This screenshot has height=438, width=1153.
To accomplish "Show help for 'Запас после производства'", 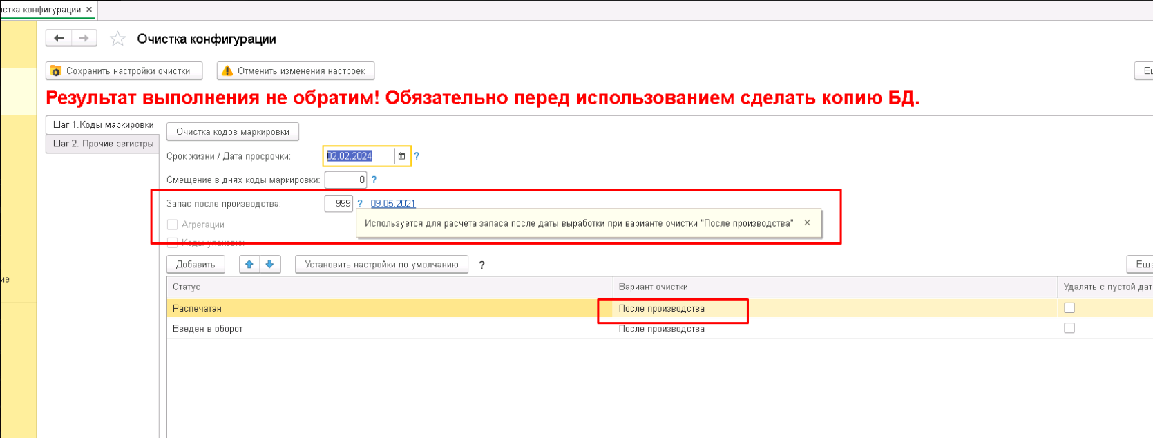I will click(x=360, y=204).
